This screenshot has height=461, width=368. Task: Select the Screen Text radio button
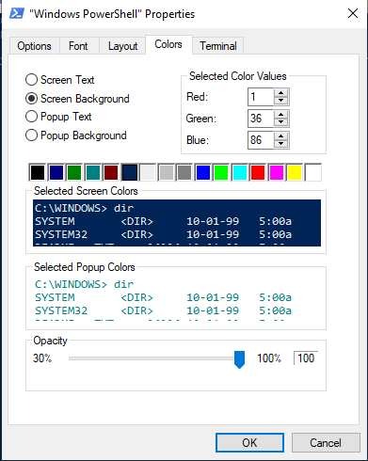31,80
